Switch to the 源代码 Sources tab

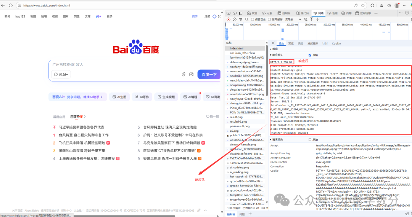coord(302,13)
